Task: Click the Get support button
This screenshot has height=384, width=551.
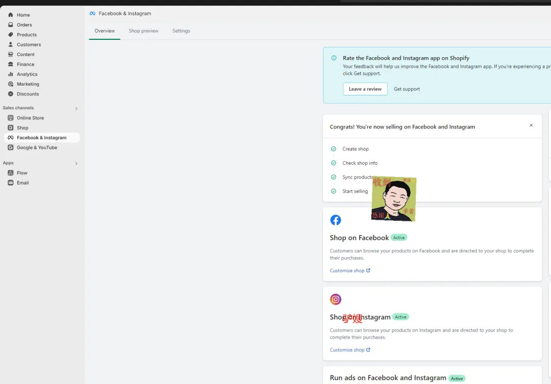Action: point(407,89)
